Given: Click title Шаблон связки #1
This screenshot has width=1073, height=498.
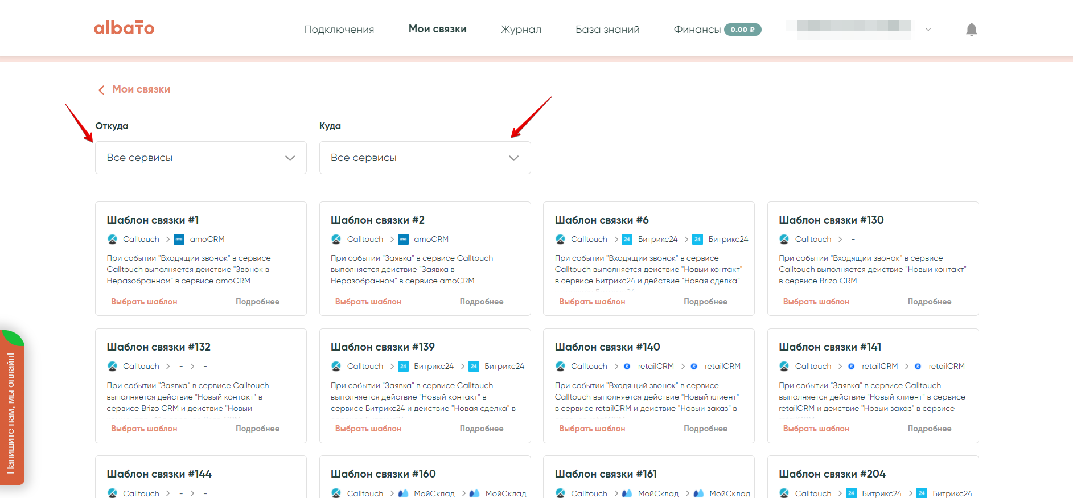Looking at the screenshot, I should 153,220.
